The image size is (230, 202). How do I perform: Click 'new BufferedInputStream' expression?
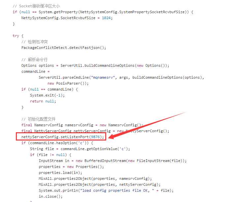point(101,161)
